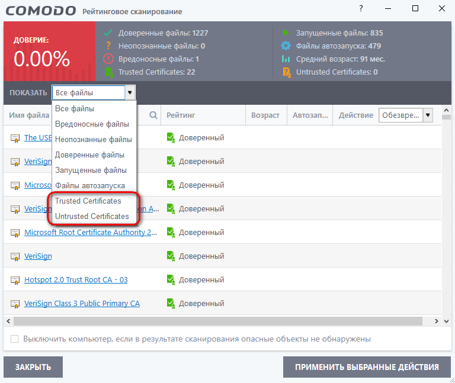Select Все файлы in the dropdown list
Image resolution: width=455 pixels, height=383 pixels.
(94, 109)
